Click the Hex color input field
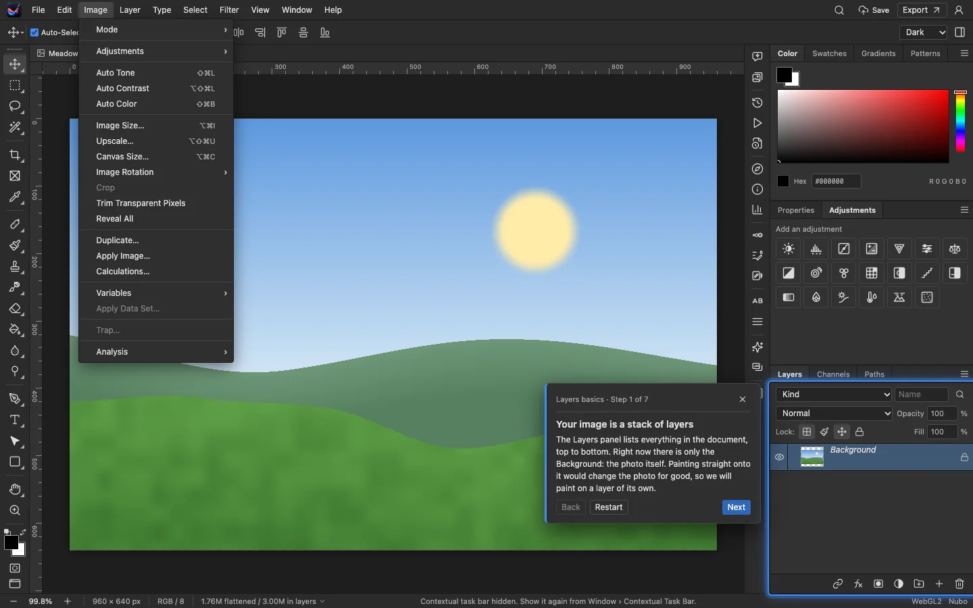 837,181
